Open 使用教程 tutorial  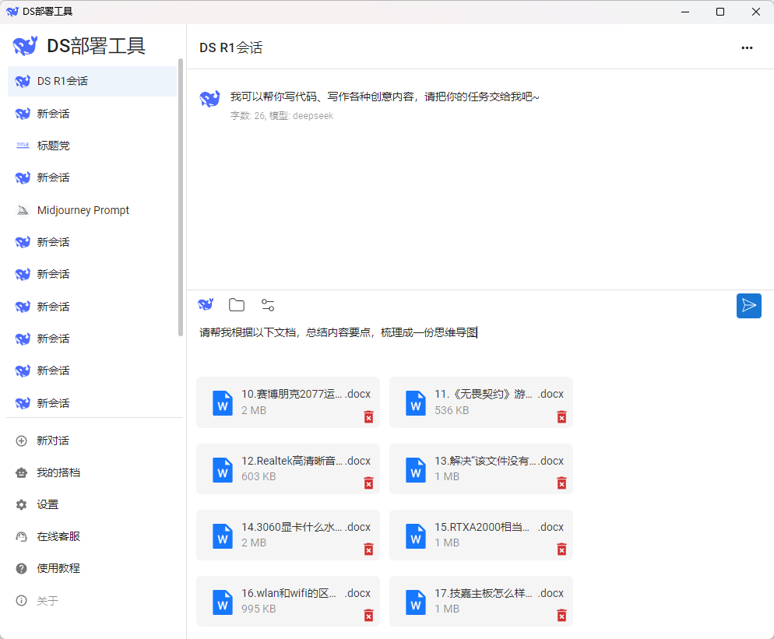pyautogui.click(x=58, y=568)
